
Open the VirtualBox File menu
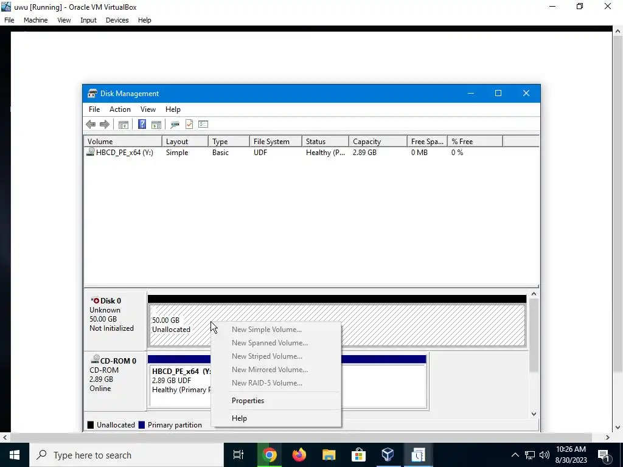[x=9, y=20]
